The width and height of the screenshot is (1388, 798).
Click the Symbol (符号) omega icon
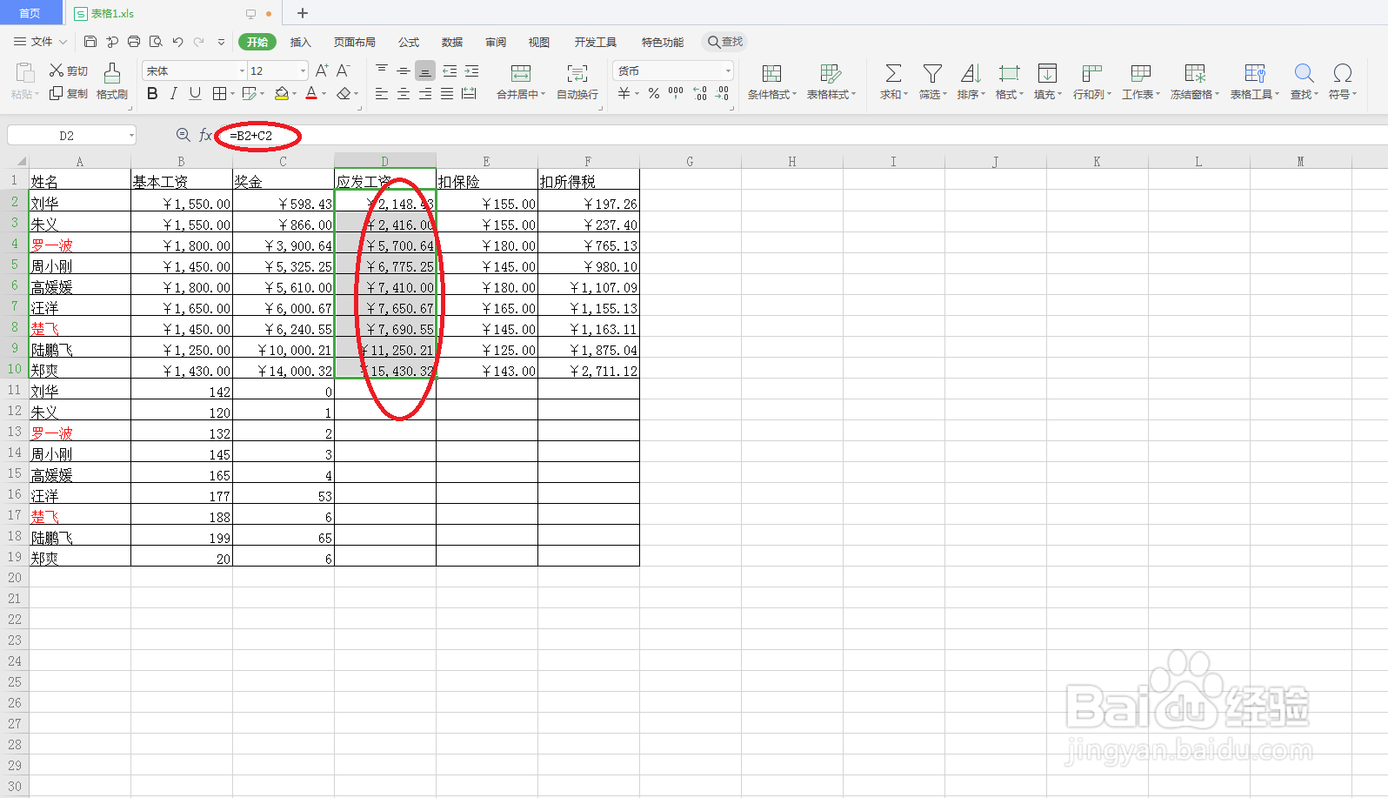(x=1342, y=73)
